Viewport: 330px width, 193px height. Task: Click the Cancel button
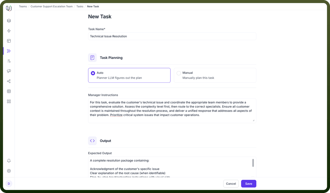(x=231, y=184)
